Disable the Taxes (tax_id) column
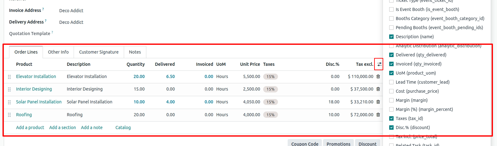Screen dimensions: 497x146 391,118
